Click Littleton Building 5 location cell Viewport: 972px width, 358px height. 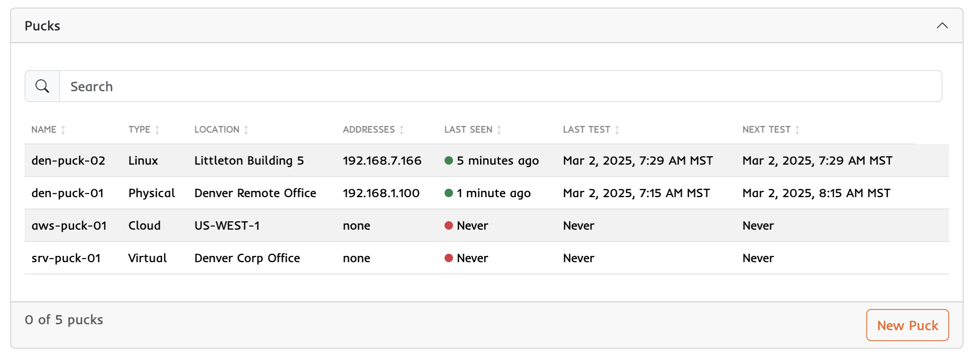(x=249, y=161)
